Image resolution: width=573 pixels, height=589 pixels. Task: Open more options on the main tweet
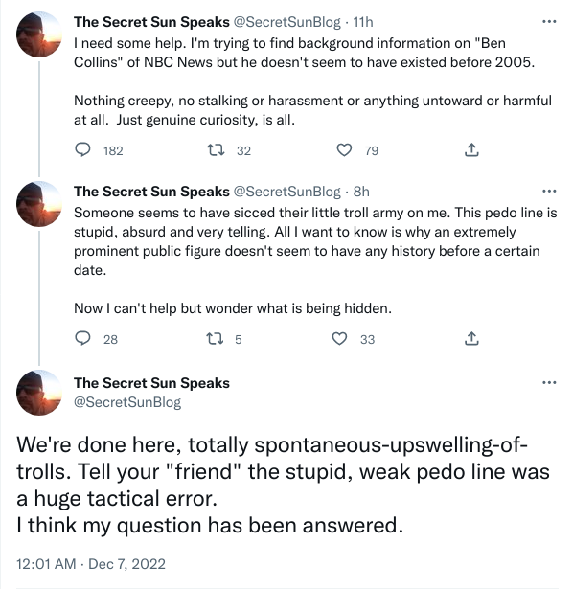549,383
